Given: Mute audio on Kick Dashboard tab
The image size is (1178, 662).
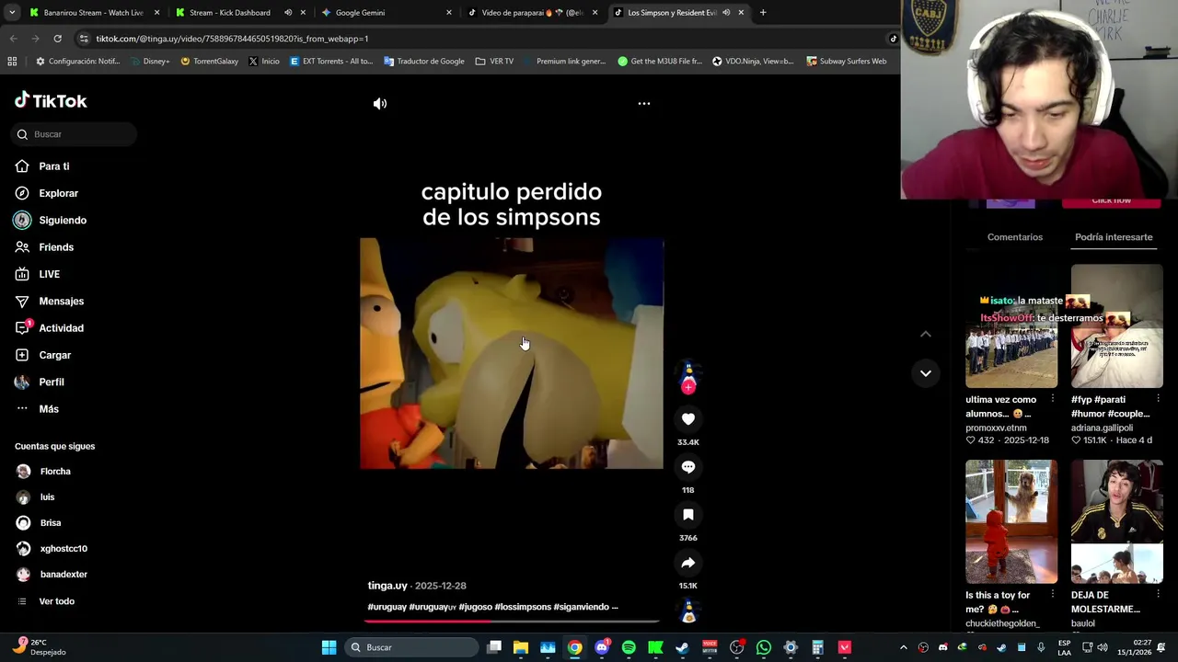Looking at the screenshot, I should point(288,13).
